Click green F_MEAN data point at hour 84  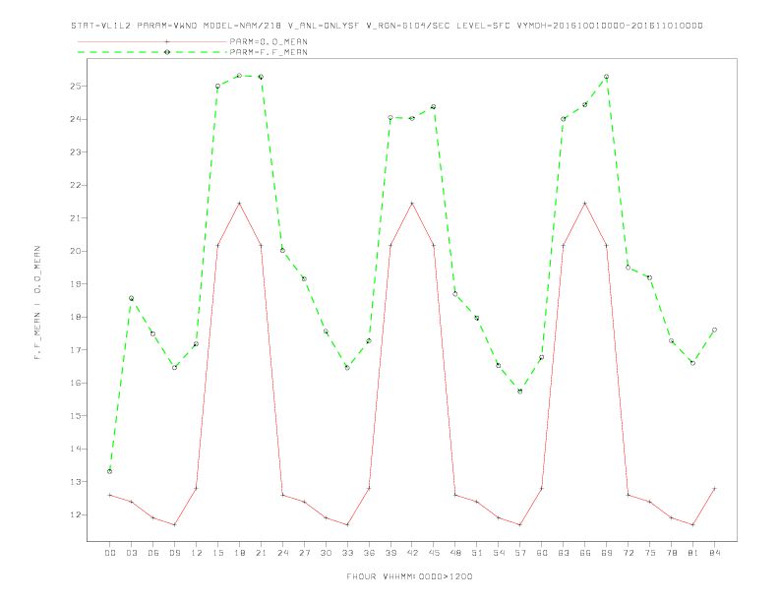pos(714,330)
